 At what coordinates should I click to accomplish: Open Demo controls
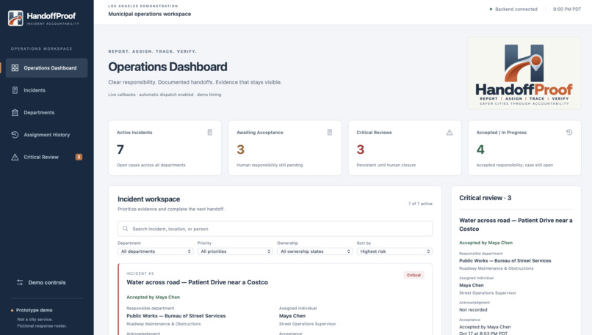(46, 282)
